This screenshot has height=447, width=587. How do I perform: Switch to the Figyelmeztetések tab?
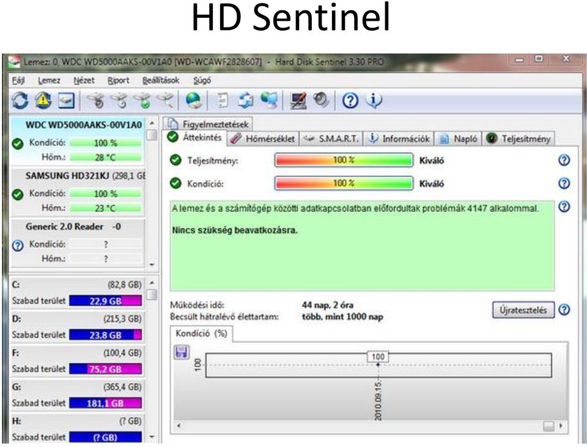[x=208, y=124]
